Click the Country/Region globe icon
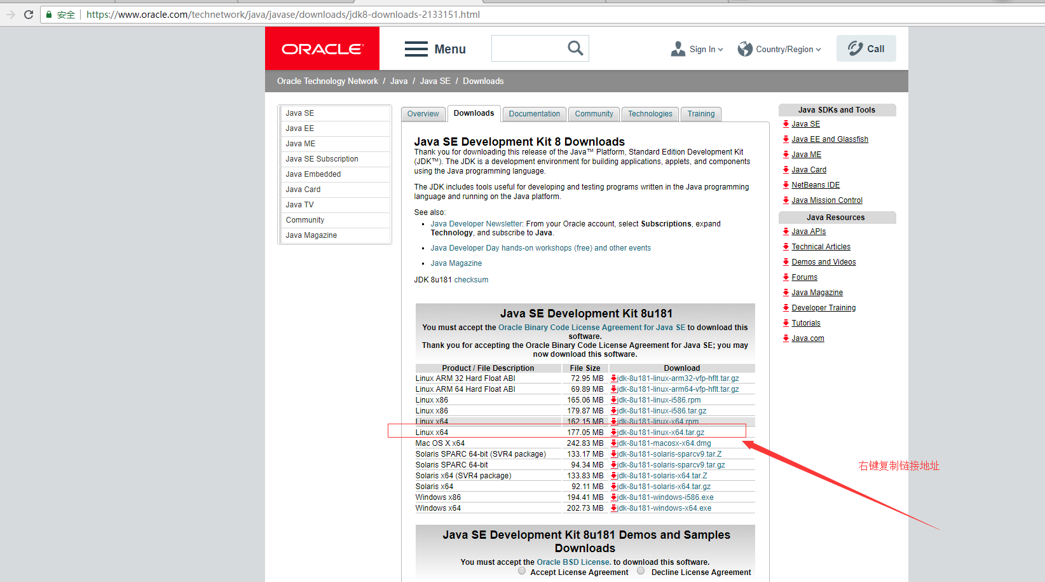Viewport: 1045px width, 582px height. coord(745,49)
